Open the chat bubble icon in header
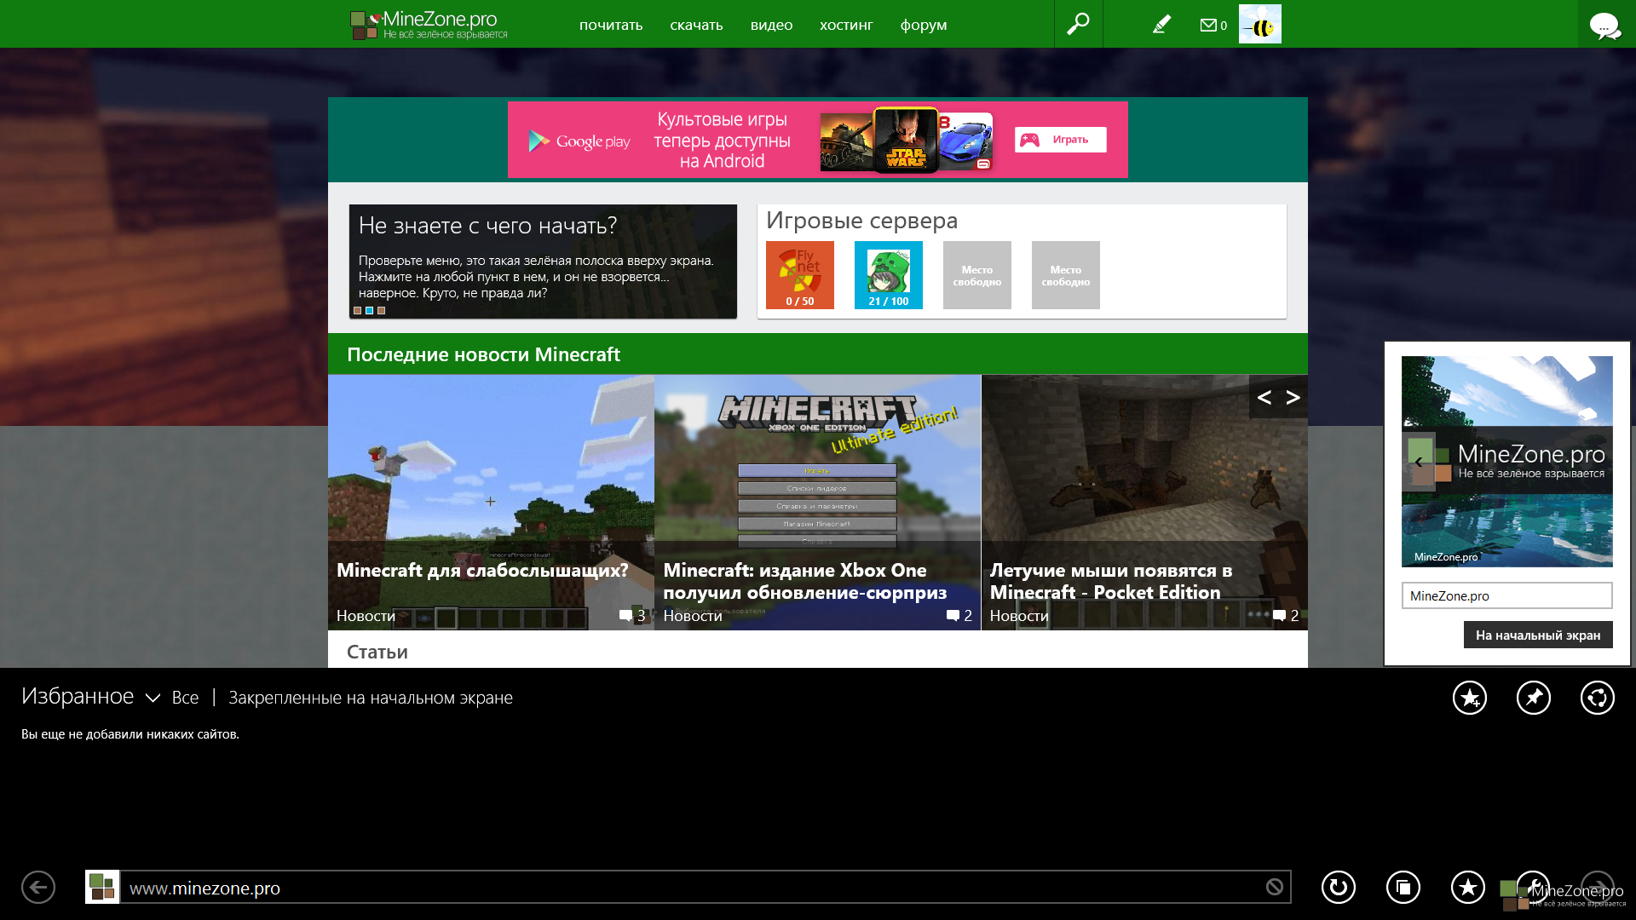The image size is (1636, 920). 1605,26
